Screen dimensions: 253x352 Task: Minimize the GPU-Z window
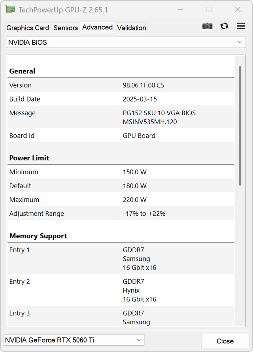(x=180, y=9)
